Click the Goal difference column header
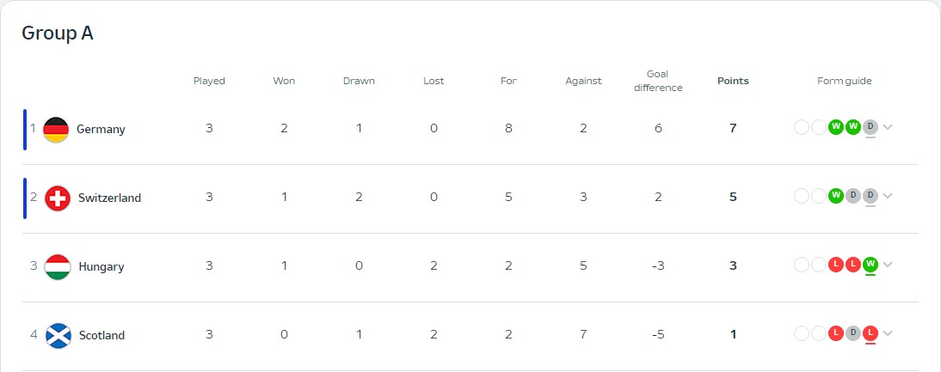Screen dimensions: 941x372 tap(657, 81)
